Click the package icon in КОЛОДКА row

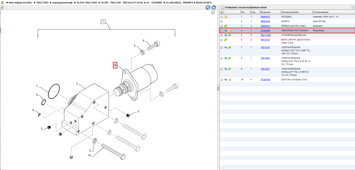pyautogui.click(x=226, y=17)
